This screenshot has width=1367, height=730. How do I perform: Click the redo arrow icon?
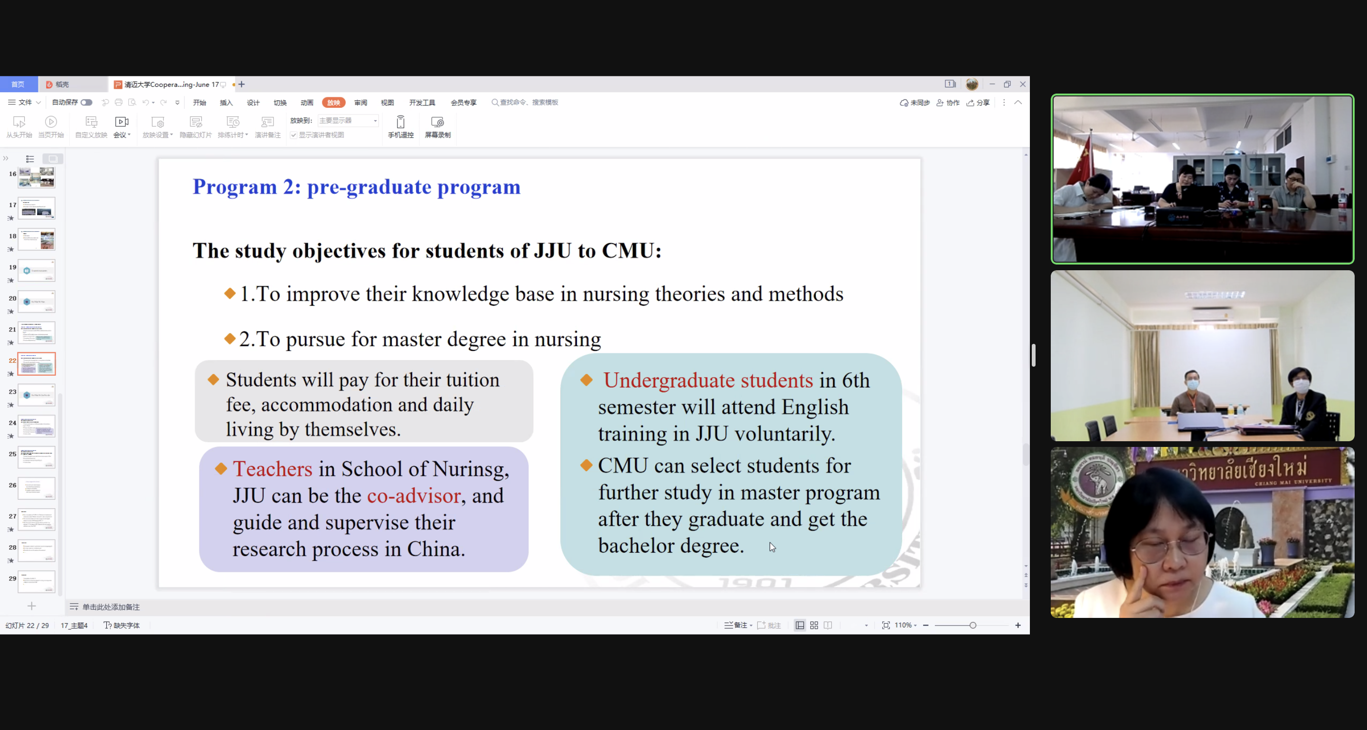163,103
